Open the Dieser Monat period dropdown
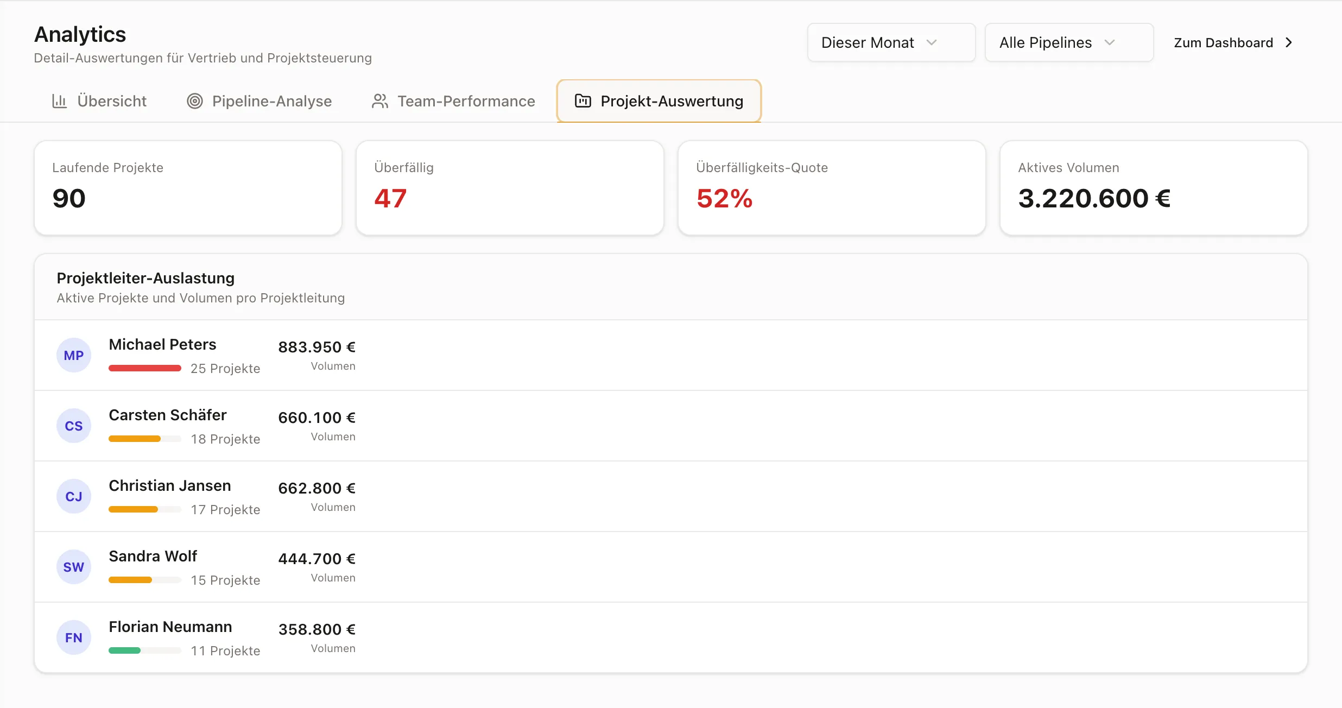The width and height of the screenshot is (1342, 708). coord(891,42)
